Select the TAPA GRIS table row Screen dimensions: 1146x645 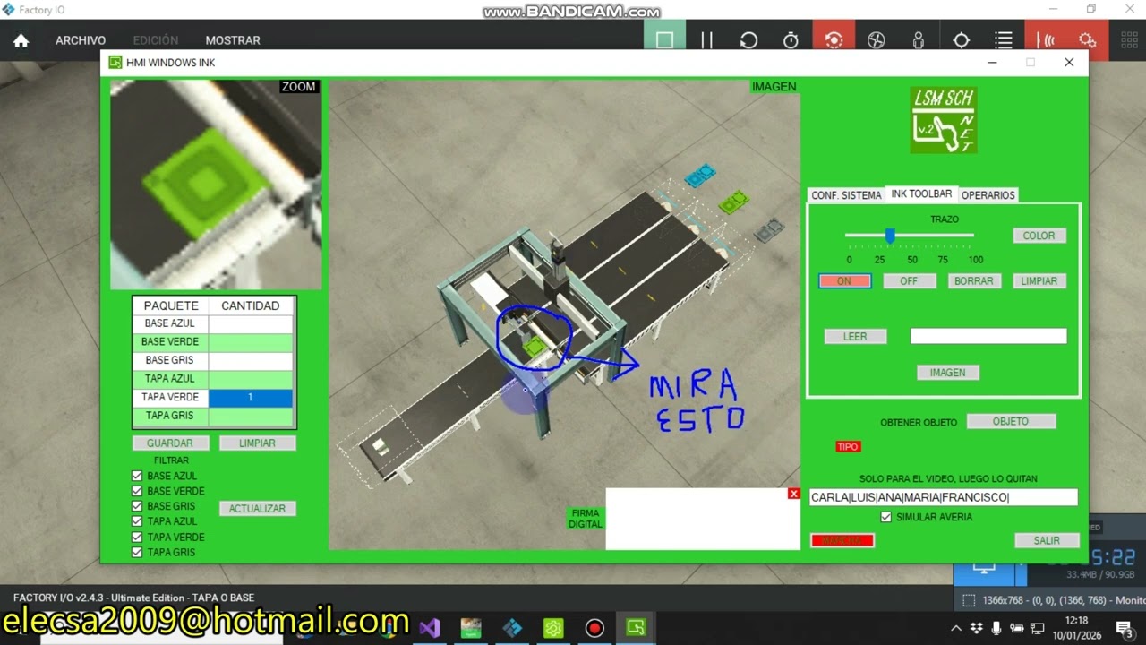(x=213, y=416)
